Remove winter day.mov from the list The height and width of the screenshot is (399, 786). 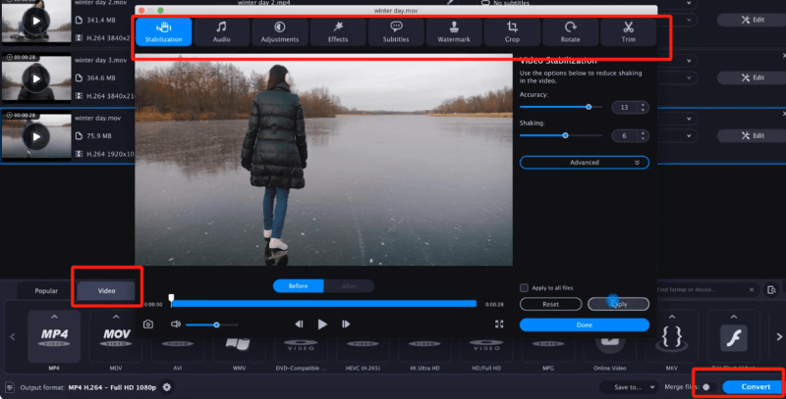pos(783,114)
